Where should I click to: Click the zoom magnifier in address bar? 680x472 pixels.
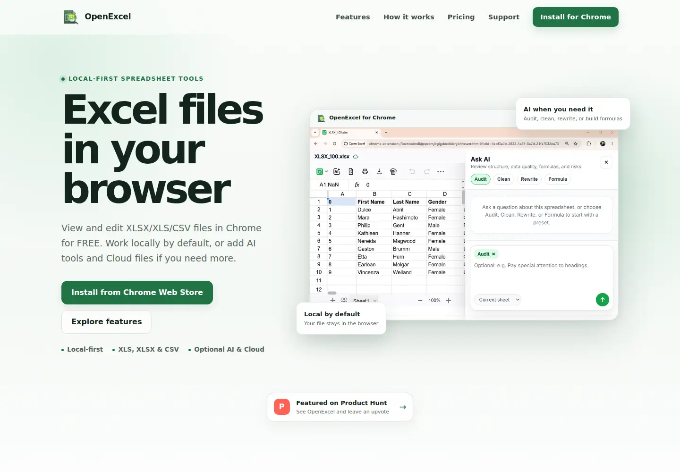(567, 143)
